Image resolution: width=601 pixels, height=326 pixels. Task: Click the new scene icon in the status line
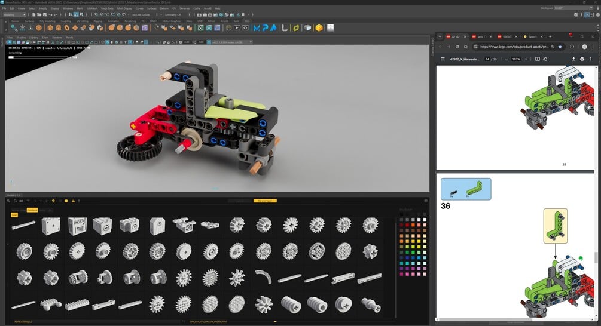click(33, 14)
